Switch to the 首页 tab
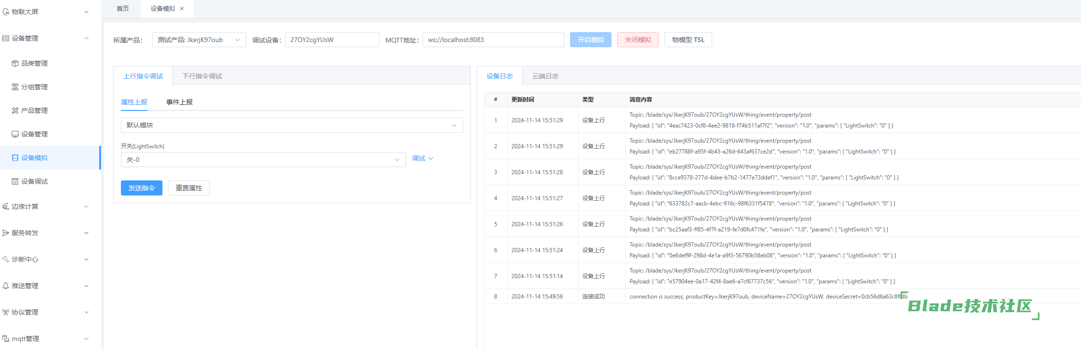Image resolution: width=1081 pixels, height=349 pixels. [x=123, y=9]
